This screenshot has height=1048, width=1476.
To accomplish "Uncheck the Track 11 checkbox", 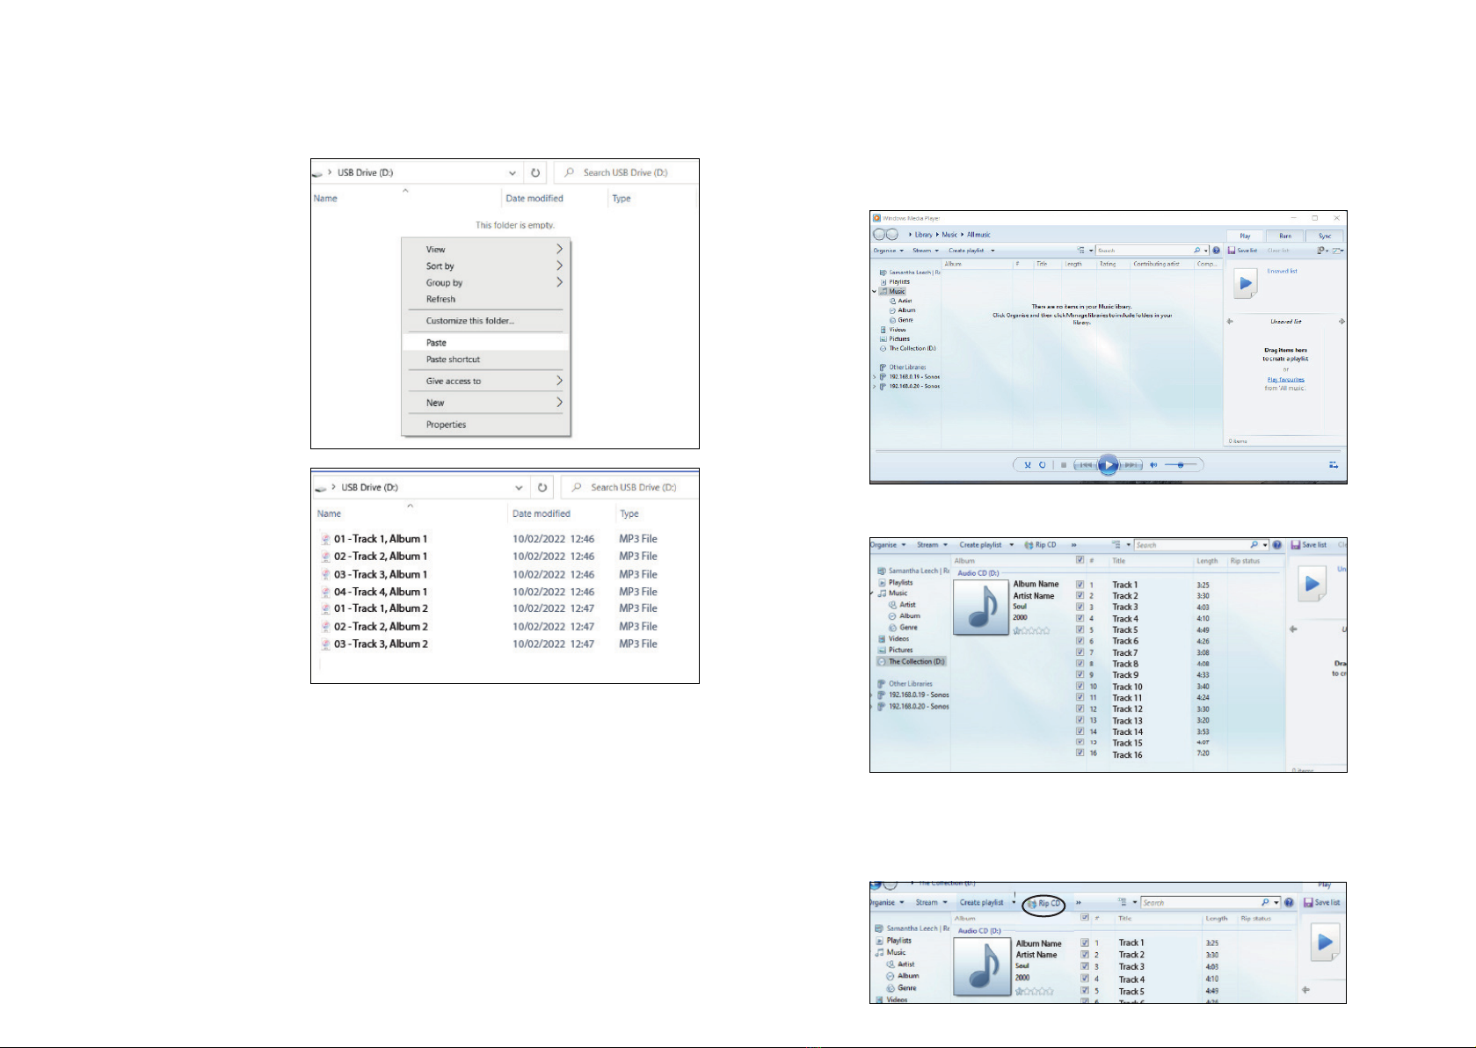I will (1080, 698).
